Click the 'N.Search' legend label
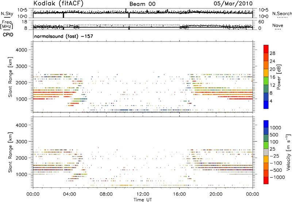 [x=282, y=13]
